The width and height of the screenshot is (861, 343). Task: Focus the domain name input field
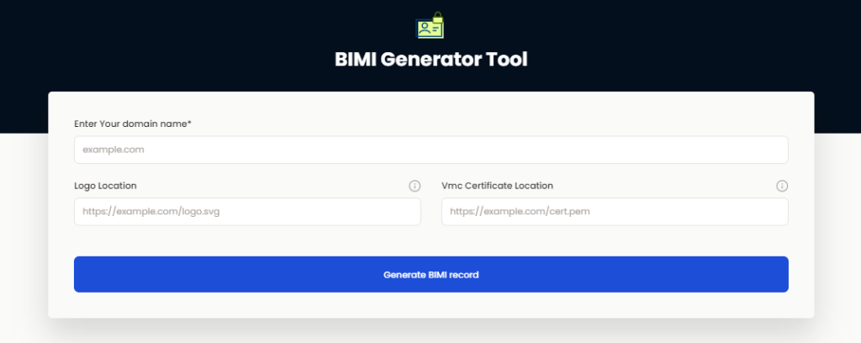(431, 150)
